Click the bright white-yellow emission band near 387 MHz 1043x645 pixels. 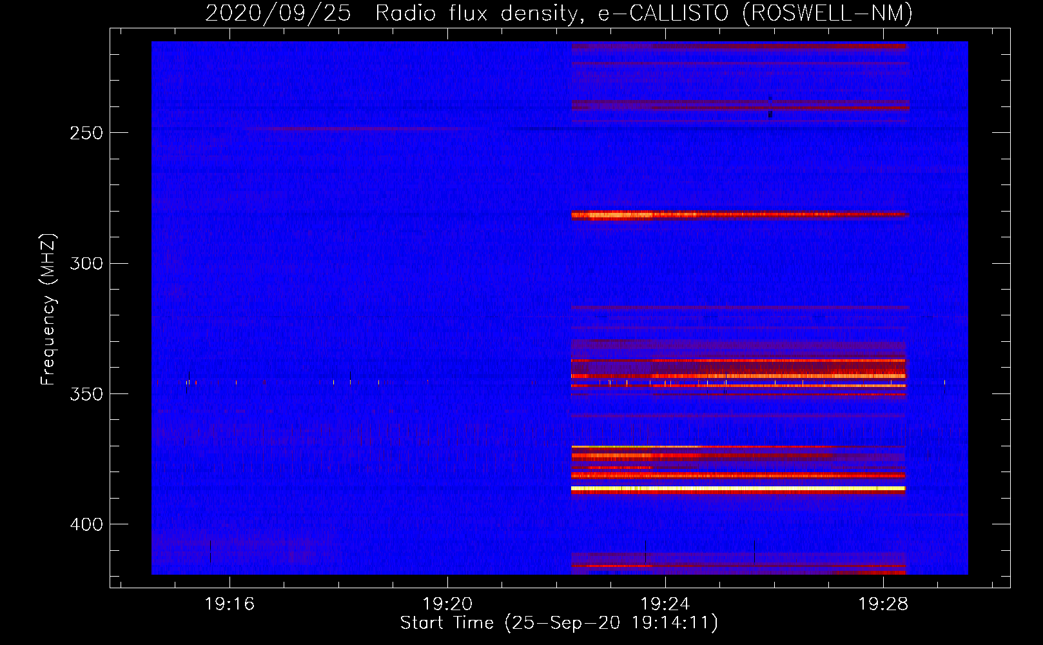(738, 490)
